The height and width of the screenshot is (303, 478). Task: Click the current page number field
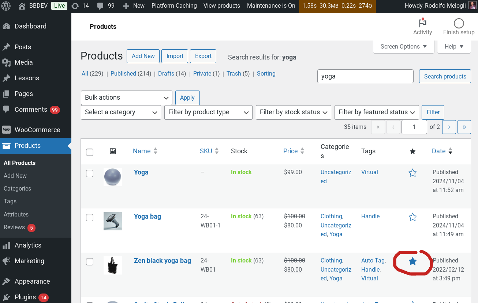pyautogui.click(x=414, y=127)
